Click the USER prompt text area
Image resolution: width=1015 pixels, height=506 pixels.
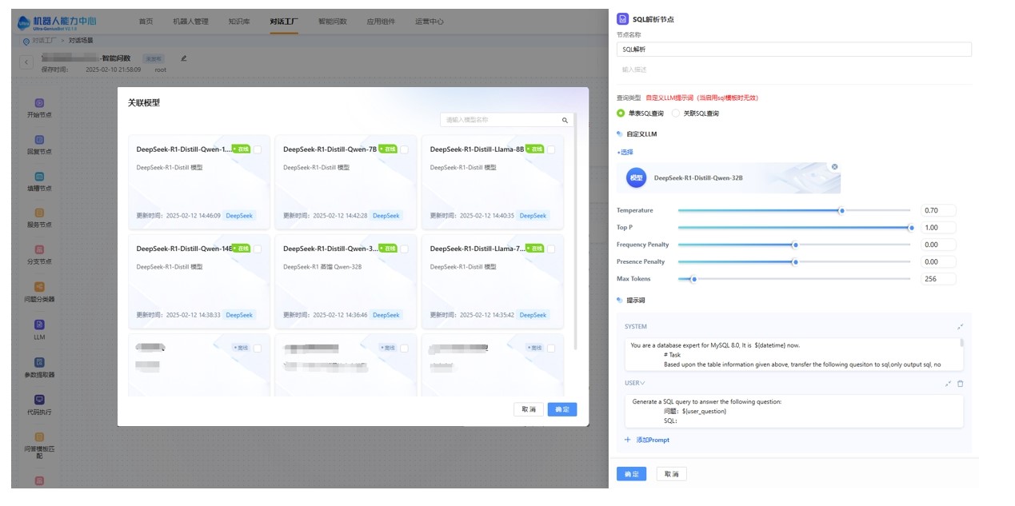tap(793, 411)
